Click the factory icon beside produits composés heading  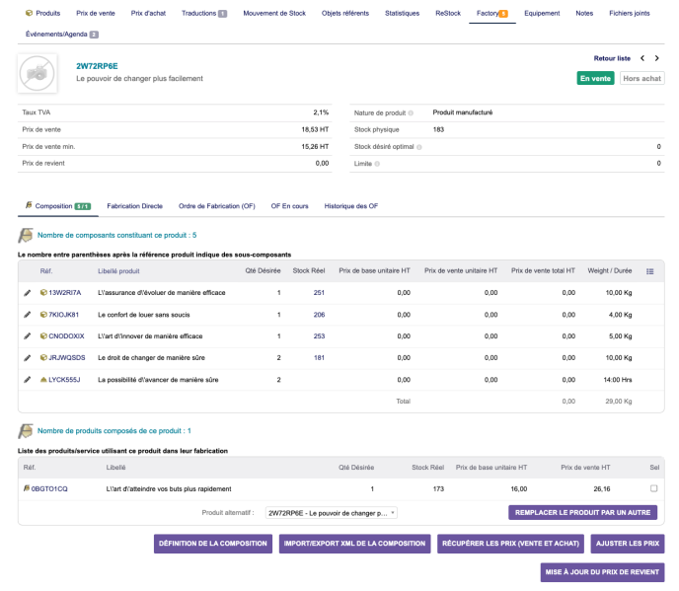tap(26, 431)
